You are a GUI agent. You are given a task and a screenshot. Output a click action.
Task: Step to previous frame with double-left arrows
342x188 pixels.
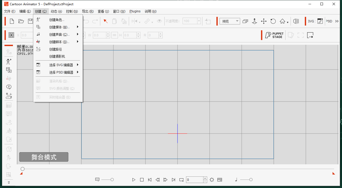click(158, 180)
